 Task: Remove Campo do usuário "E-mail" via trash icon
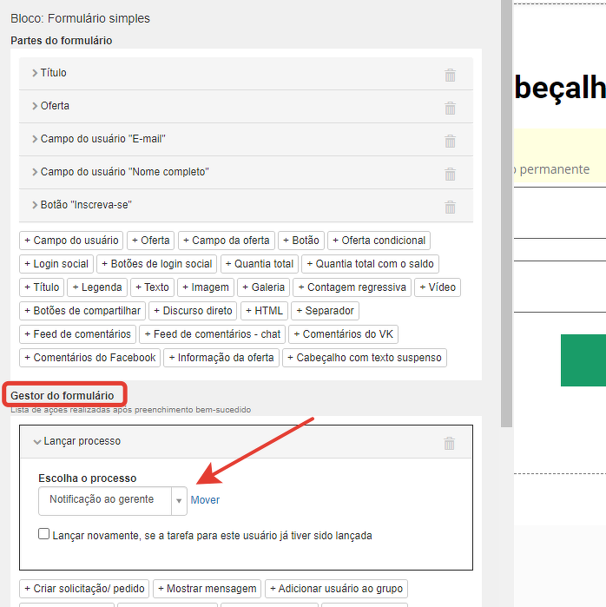450,141
